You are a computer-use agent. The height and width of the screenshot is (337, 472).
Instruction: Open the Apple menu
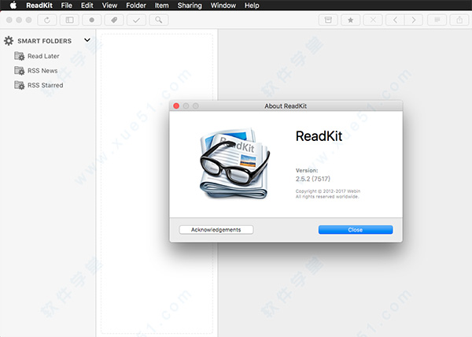13,6
